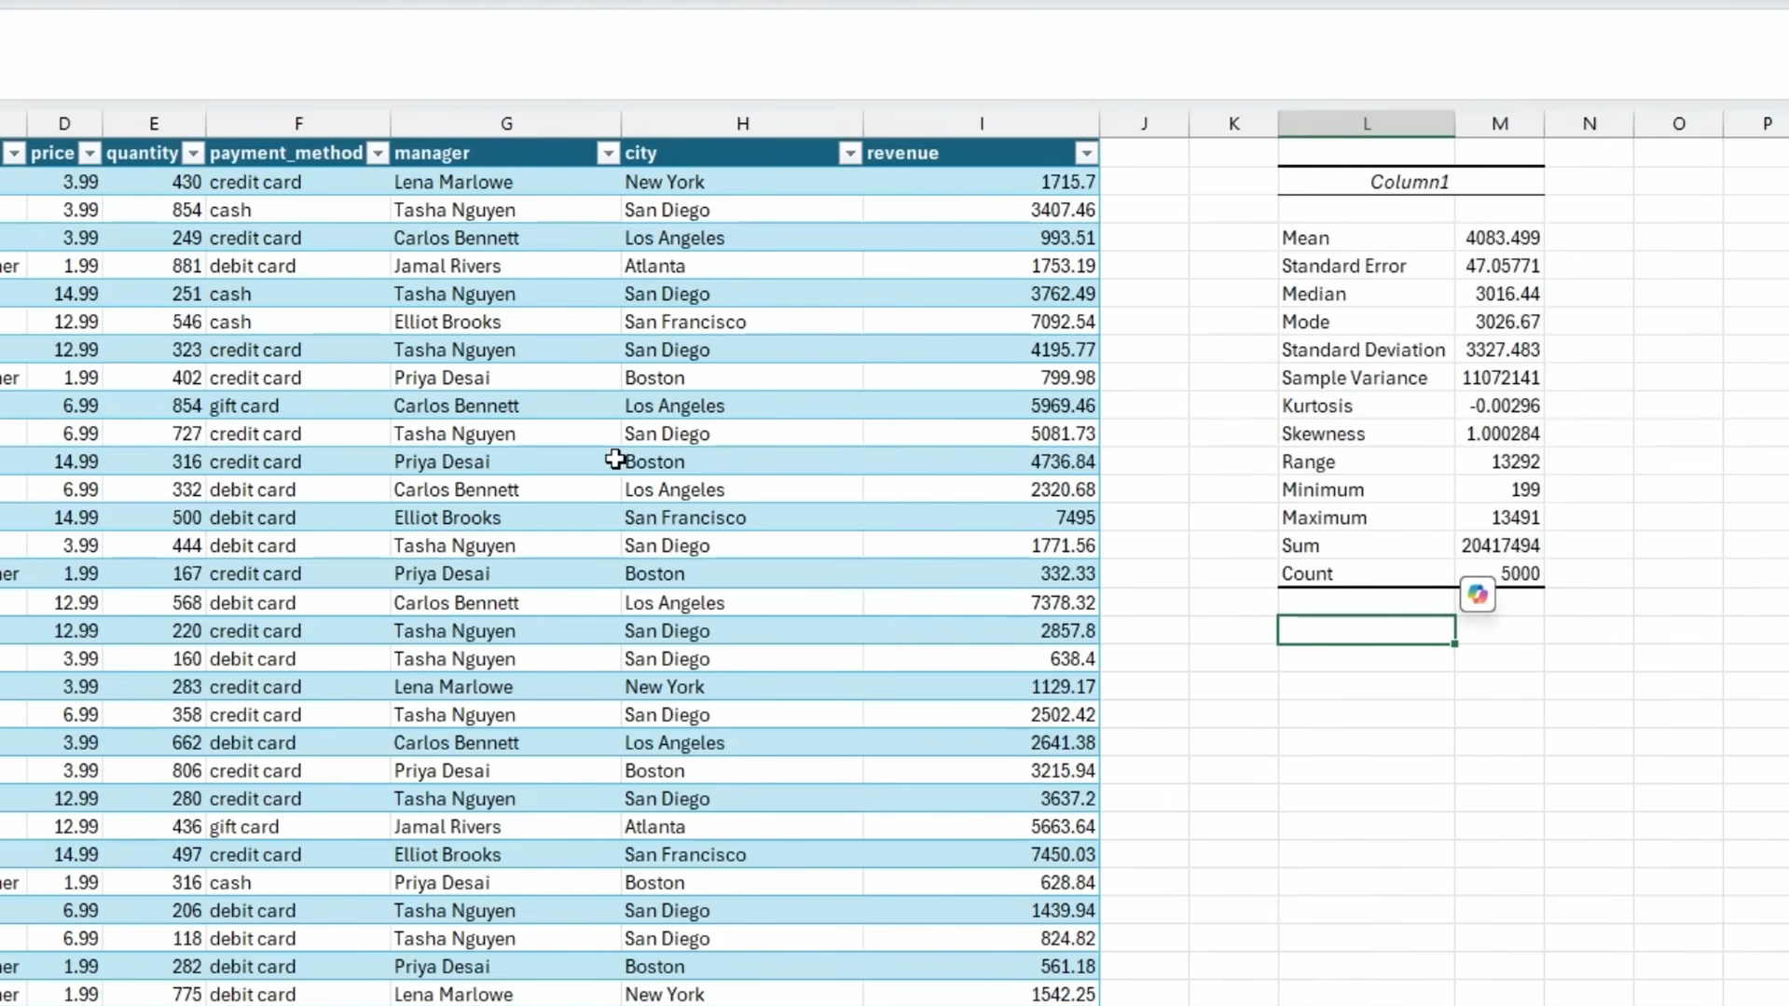Select column E header
Viewport: 1789px width, 1006px height.
[154, 124]
